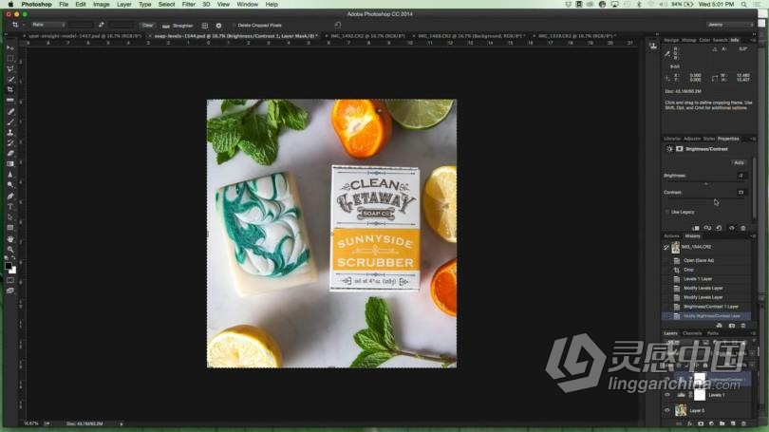Open the status bar info arrow

122,423
